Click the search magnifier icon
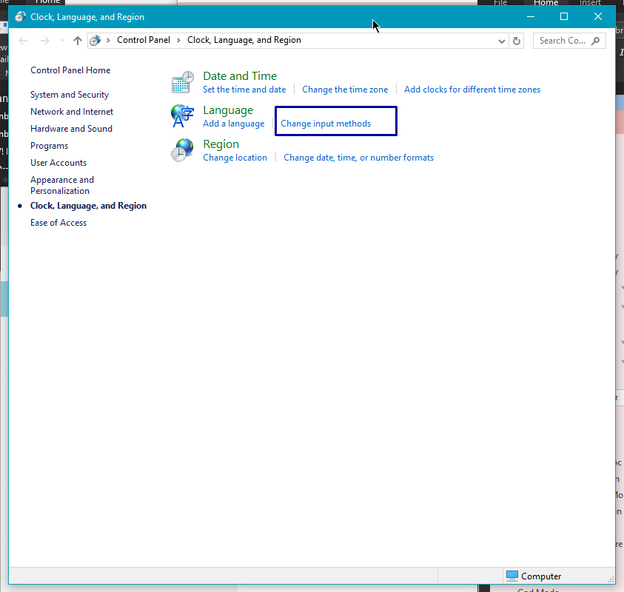 click(595, 41)
